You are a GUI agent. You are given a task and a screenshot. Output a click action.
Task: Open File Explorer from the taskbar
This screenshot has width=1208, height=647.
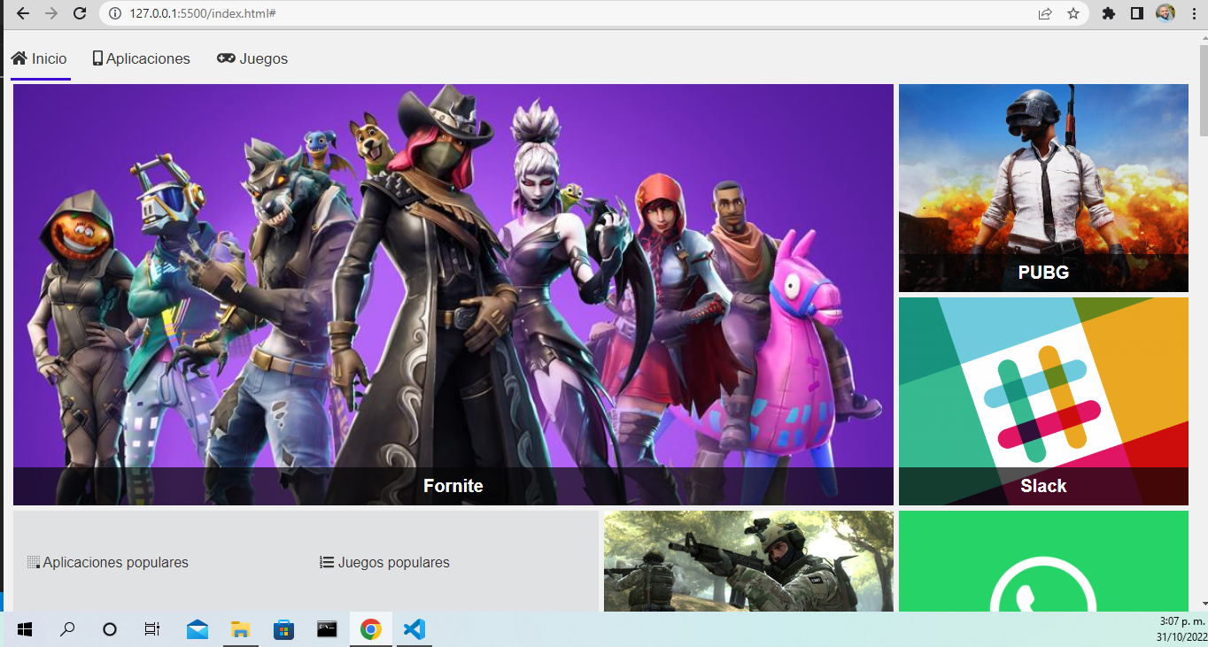pos(241,629)
